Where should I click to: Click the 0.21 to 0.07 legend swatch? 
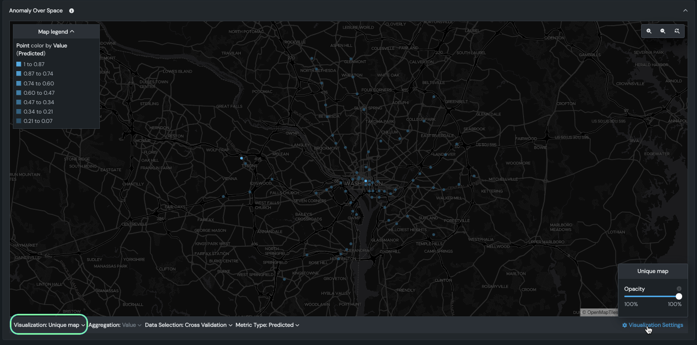[x=19, y=121]
